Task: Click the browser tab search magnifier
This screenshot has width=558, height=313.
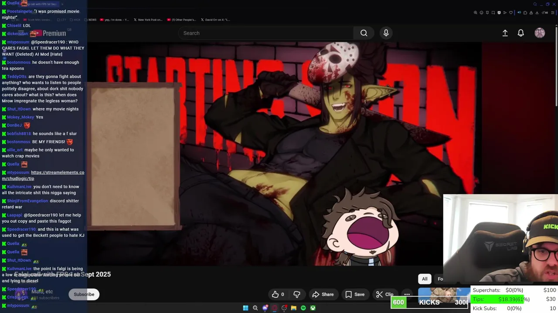Action: [x=535, y=4]
